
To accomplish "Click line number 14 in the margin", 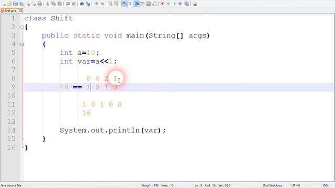I will pos(11,130).
